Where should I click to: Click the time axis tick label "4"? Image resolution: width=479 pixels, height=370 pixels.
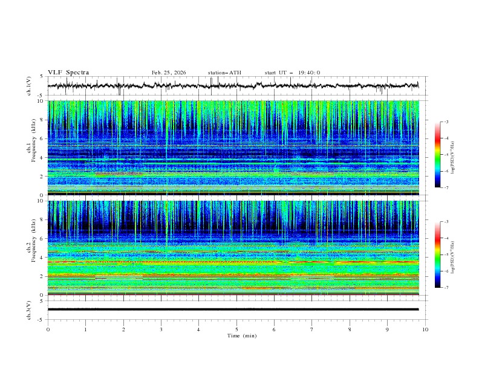(x=198, y=329)
